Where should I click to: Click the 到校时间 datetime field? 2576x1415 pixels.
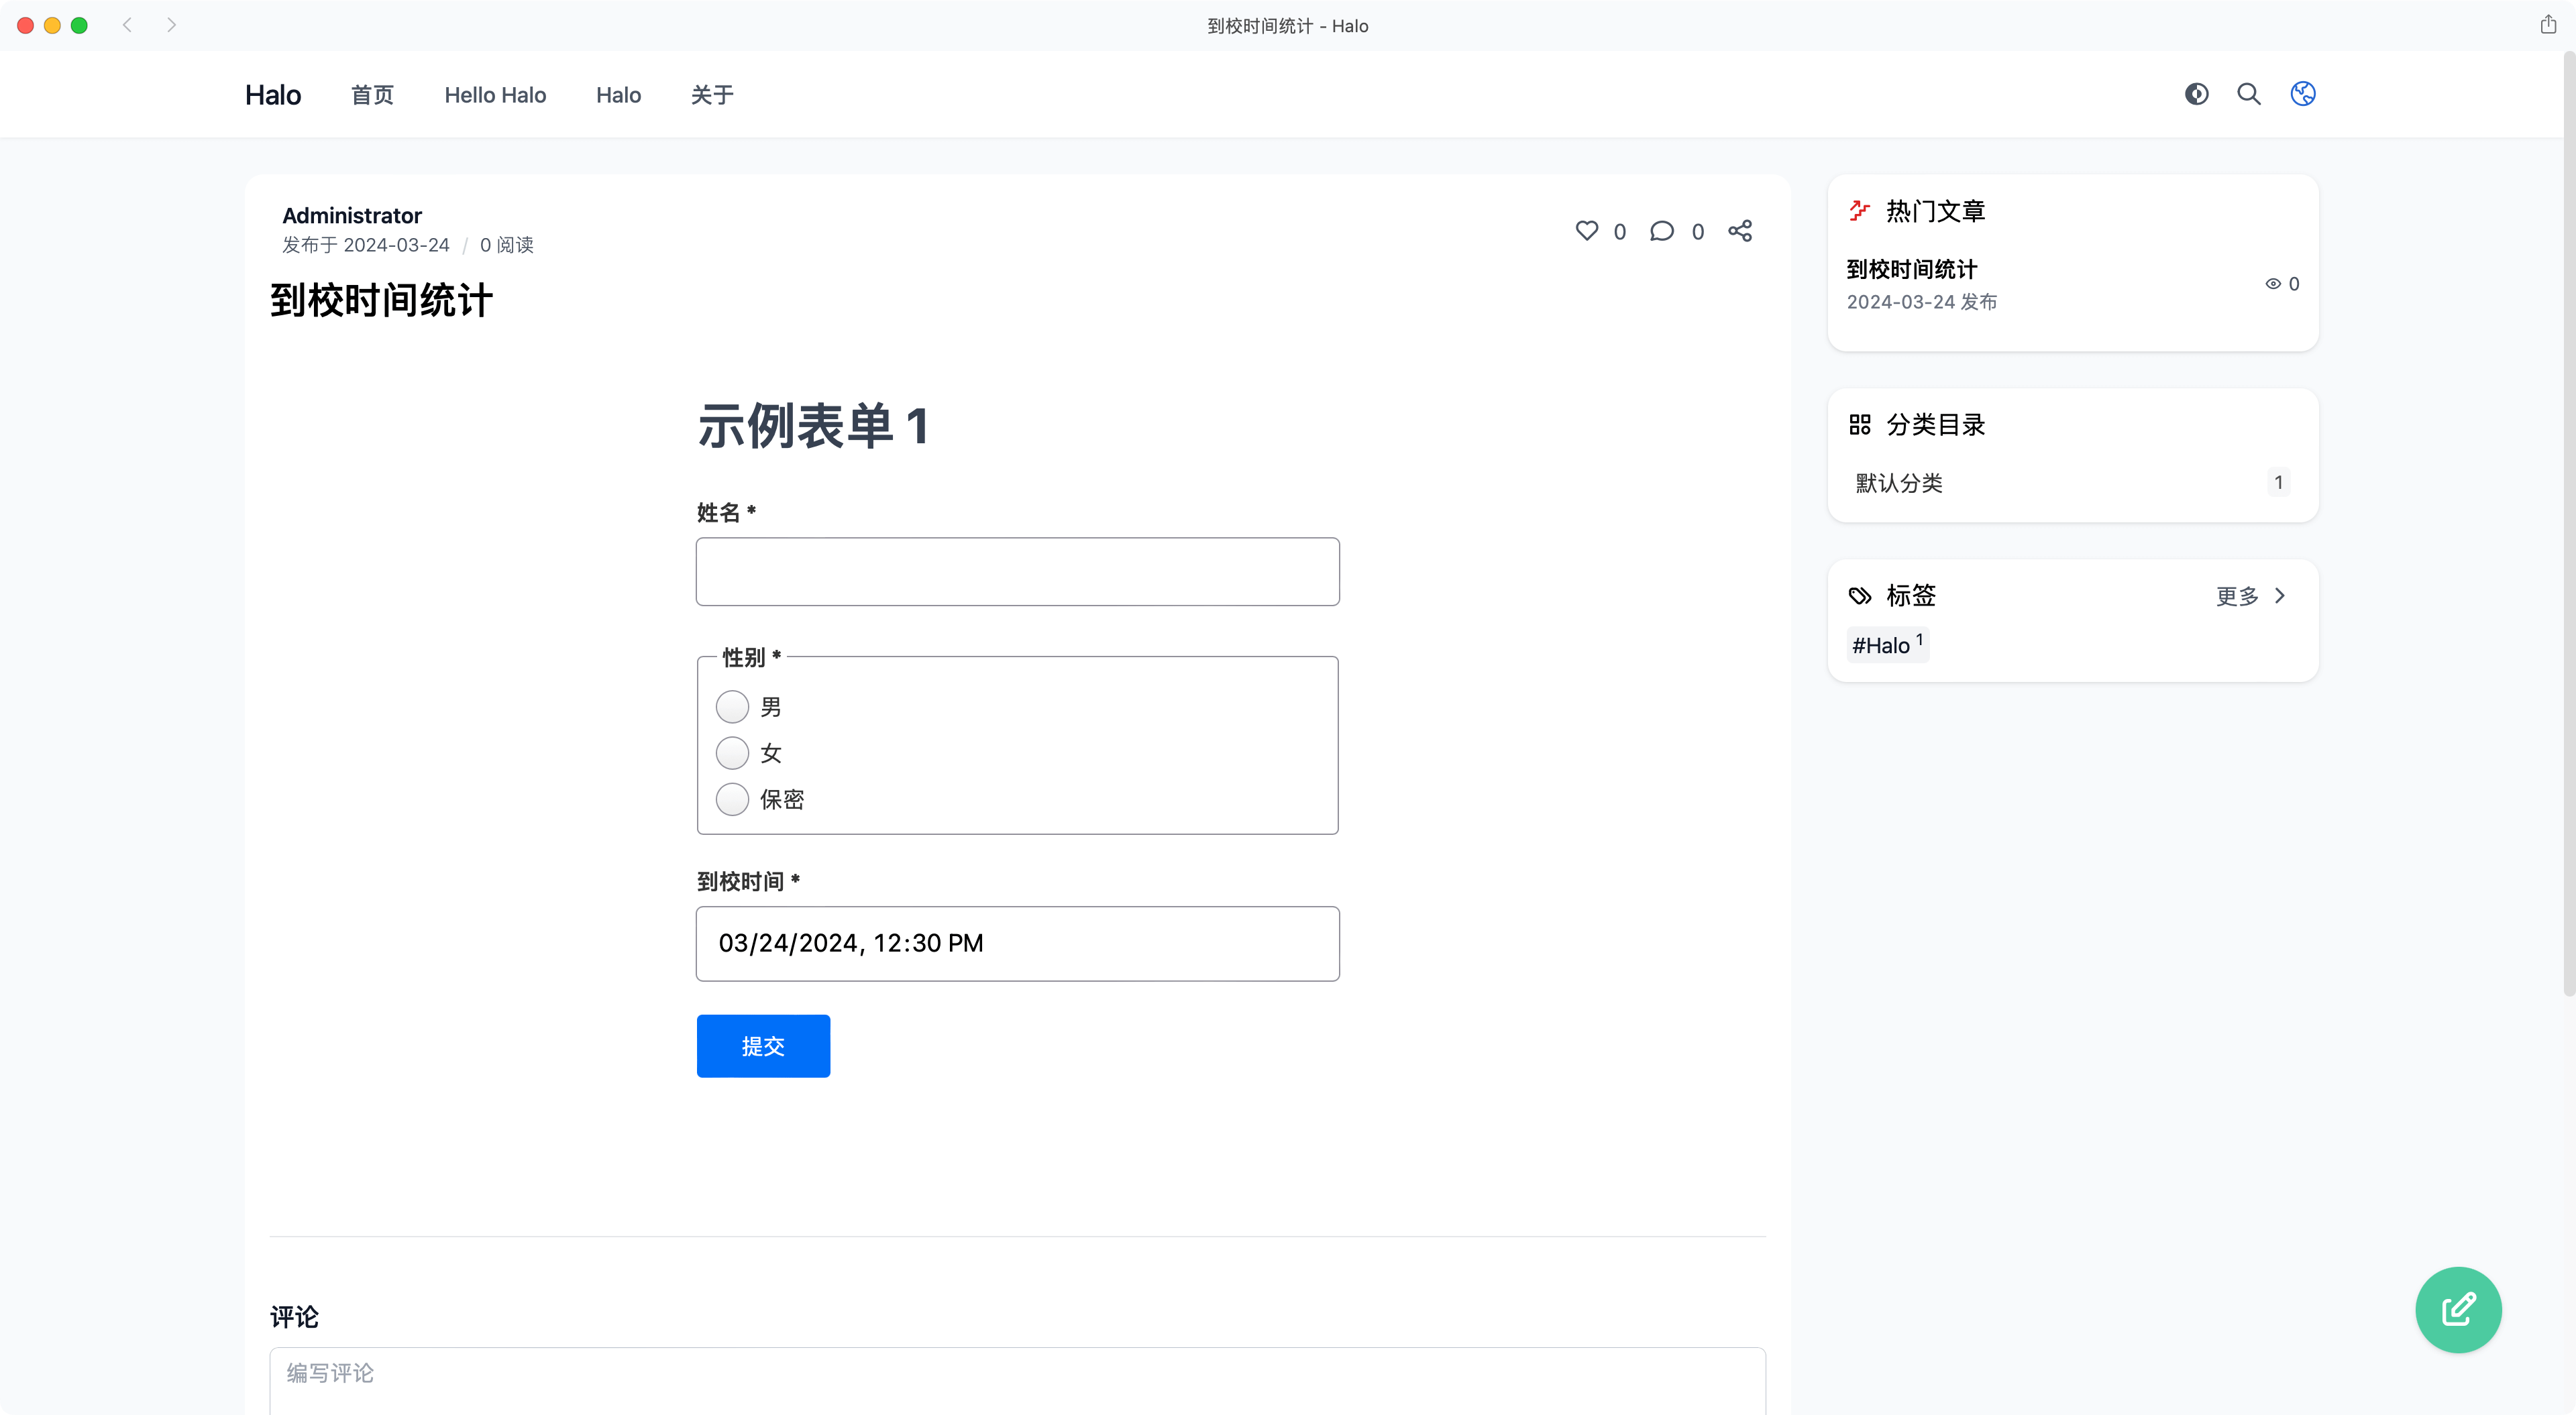pos(1017,944)
